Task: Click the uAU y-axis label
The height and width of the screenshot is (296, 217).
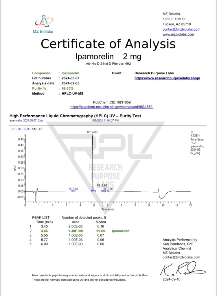Action: pos(14,167)
